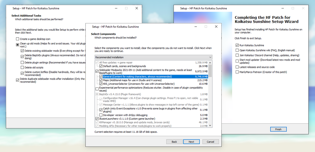Enable Developer version with dnSpy debugging

click(x=101, y=115)
